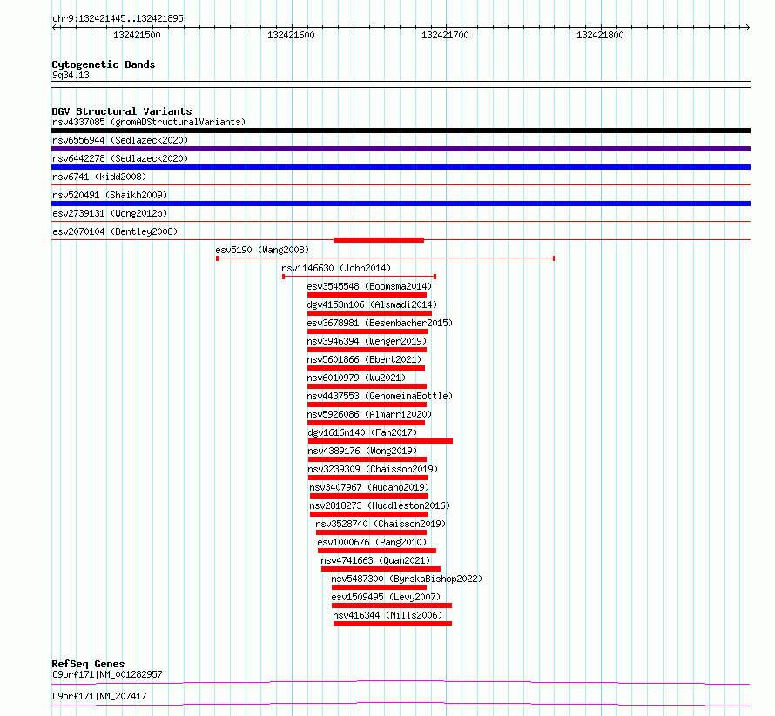This screenshot has width=775, height=716.
Task: Open variant nsv2818273 (Huddleston2016)
Action: 380,505
